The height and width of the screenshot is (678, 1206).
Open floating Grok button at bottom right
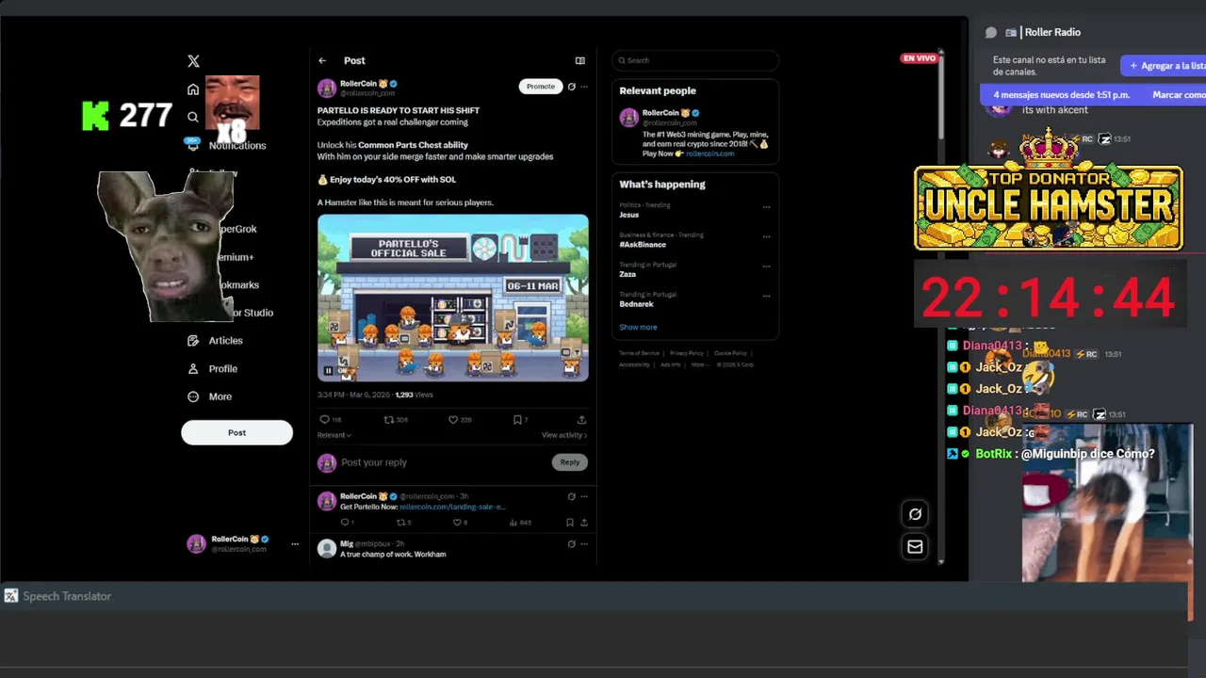coord(915,514)
